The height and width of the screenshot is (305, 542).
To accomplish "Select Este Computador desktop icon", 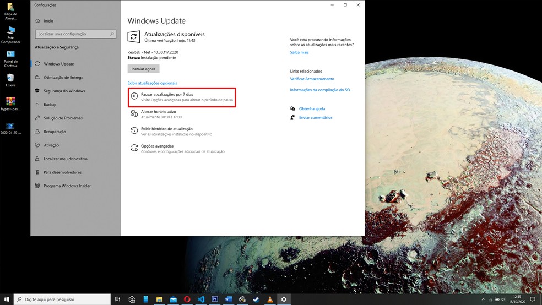I will click(x=10, y=35).
